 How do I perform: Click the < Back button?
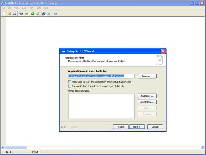coord(121,127)
